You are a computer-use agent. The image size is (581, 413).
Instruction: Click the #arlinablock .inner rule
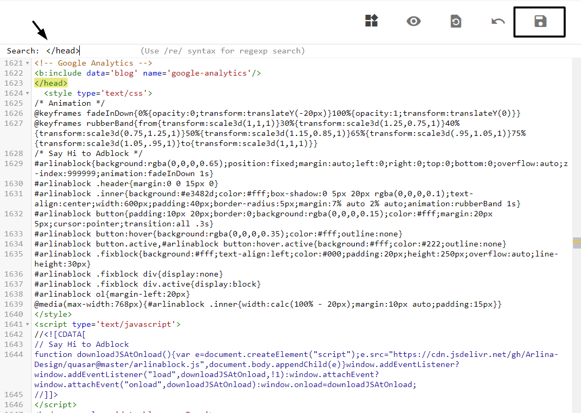(278, 199)
